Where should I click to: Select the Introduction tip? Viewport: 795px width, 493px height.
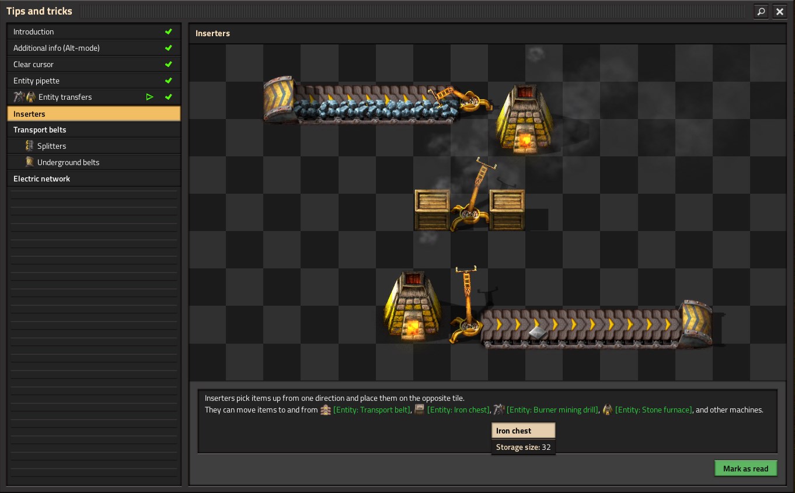pos(93,32)
